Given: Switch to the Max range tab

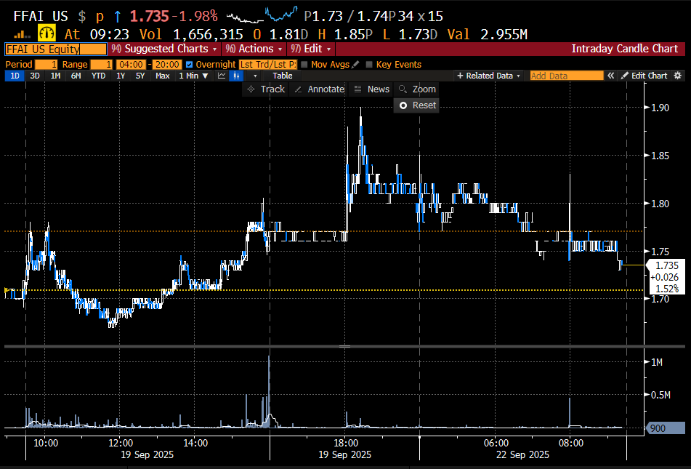Looking at the screenshot, I should pyautogui.click(x=163, y=76).
